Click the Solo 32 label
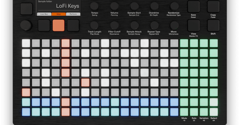 (194, 119)
